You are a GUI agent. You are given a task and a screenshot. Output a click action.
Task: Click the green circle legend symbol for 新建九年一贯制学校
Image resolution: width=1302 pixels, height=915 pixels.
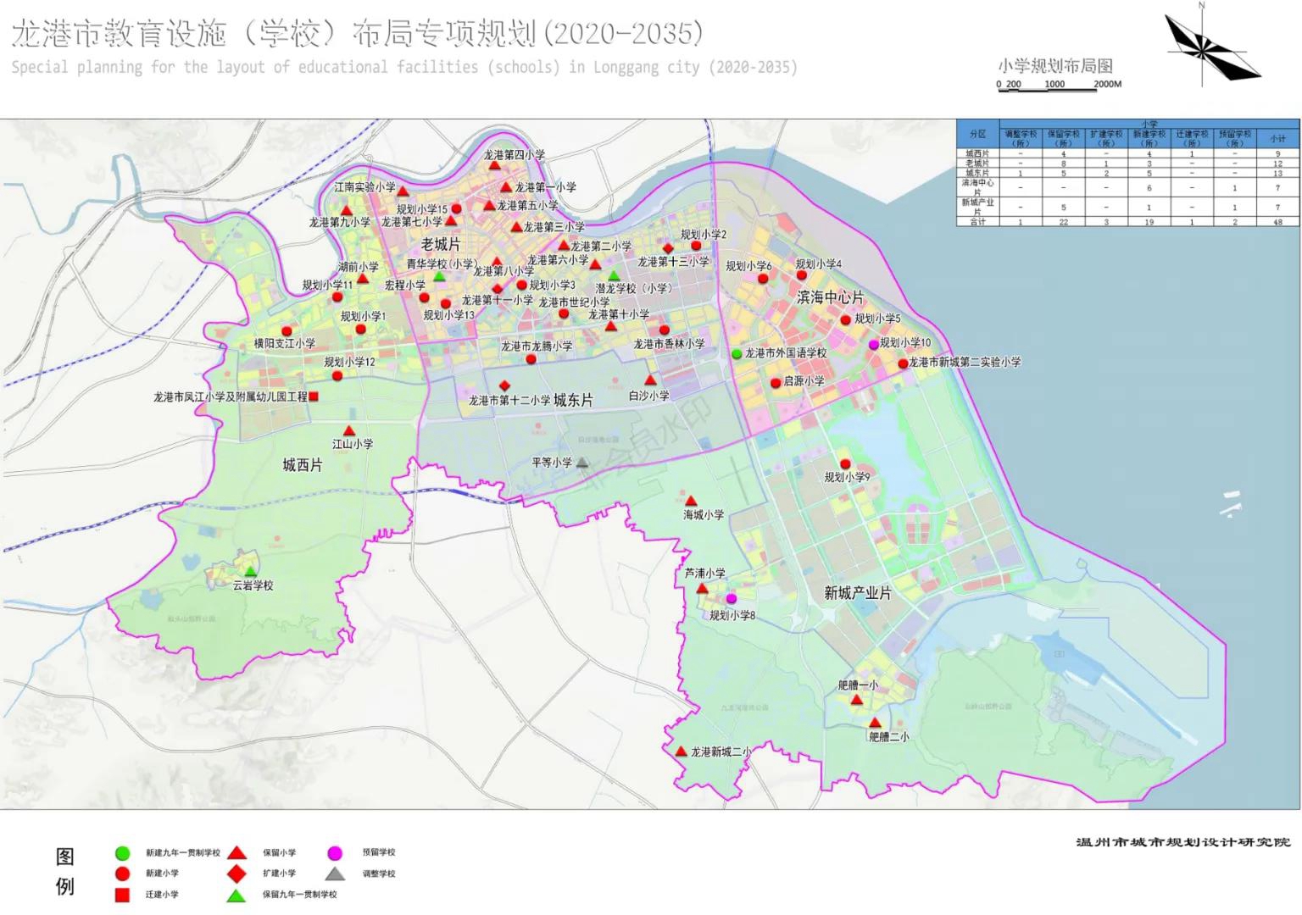click(122, 853)
